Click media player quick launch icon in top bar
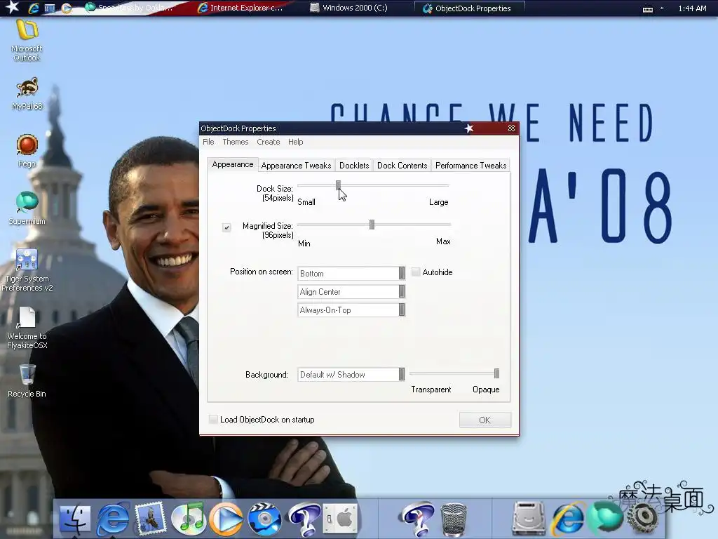Screen dimensions: 718x539 coord(66,8)
